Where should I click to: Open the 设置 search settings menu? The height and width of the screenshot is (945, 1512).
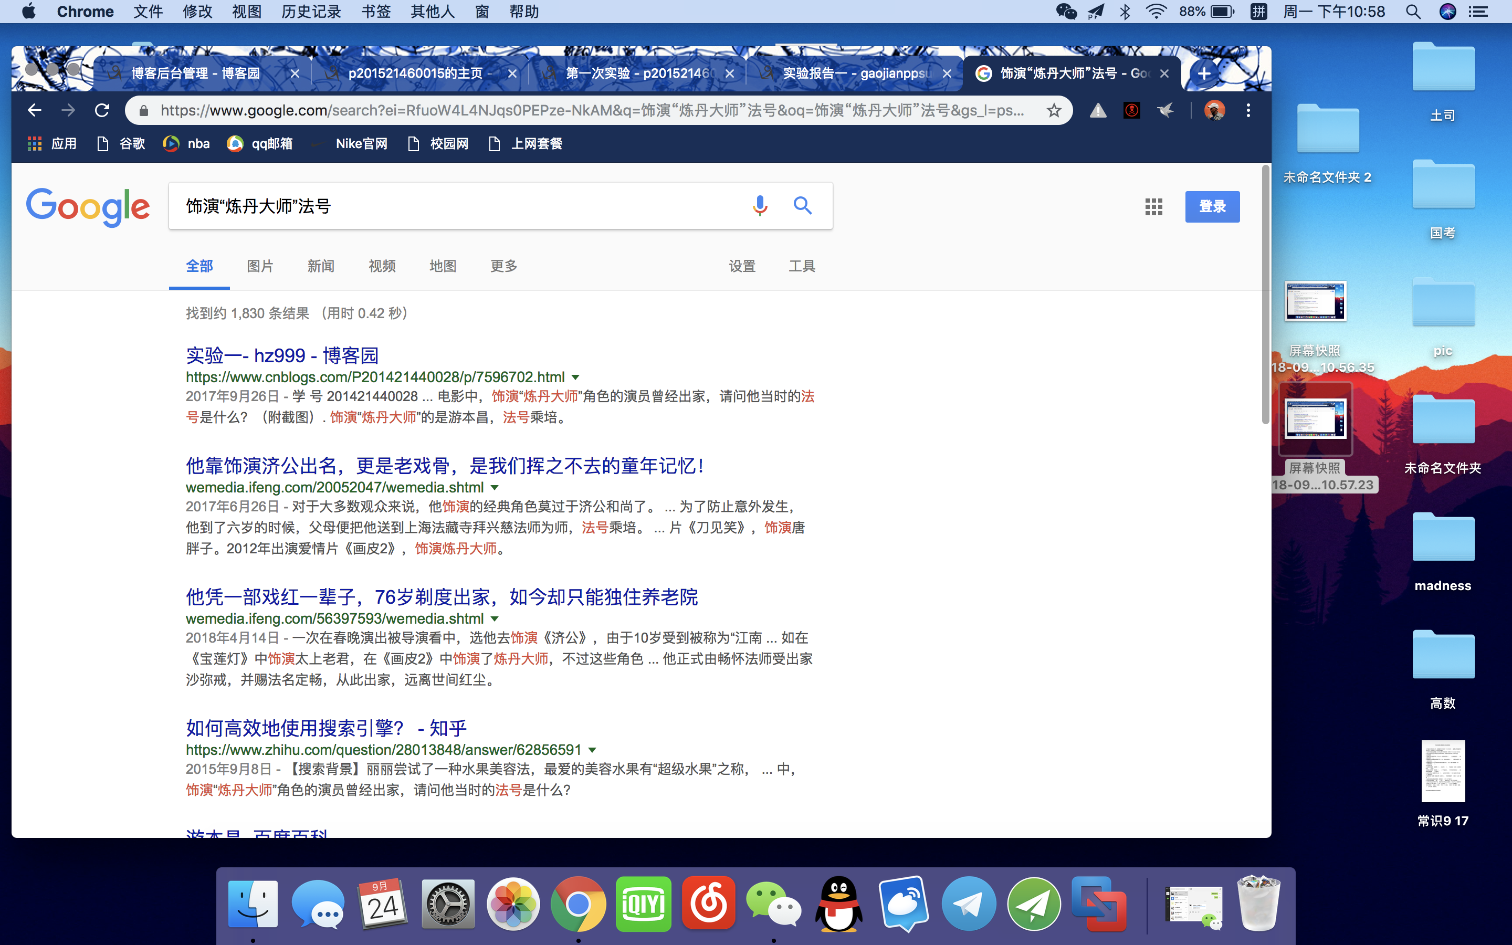pos(742,266)
